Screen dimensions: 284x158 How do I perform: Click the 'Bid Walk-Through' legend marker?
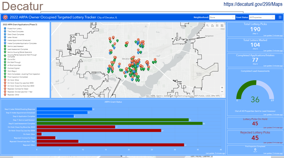[5, 62]
